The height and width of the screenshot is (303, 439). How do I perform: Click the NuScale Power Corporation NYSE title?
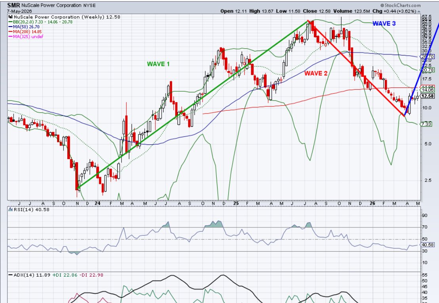59,5
